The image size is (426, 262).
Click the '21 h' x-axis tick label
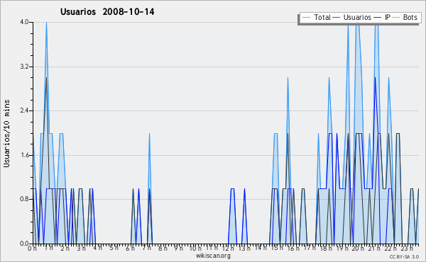click(375, 249)
